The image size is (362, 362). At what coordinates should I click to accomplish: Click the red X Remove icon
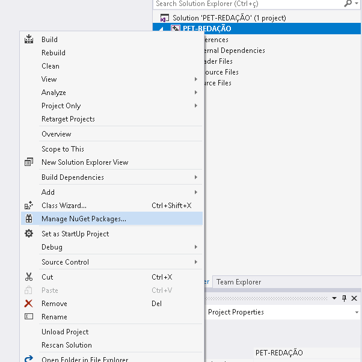(x=28, y=304)
